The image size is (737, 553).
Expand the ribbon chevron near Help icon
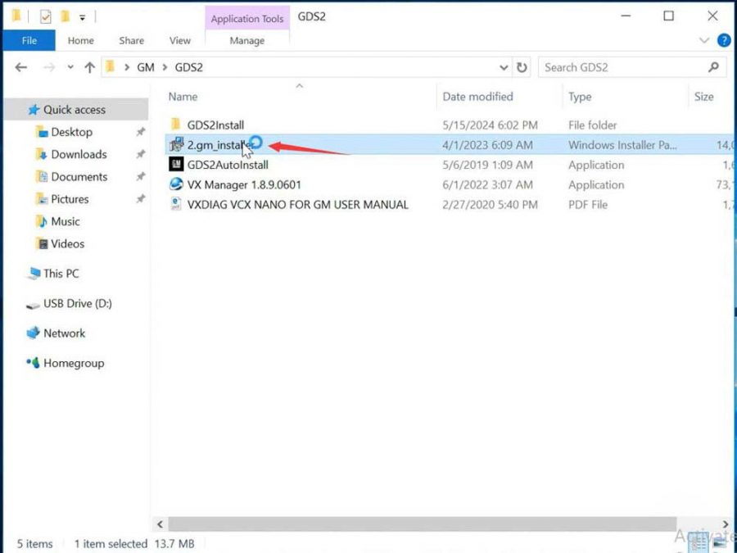point(703,40)
